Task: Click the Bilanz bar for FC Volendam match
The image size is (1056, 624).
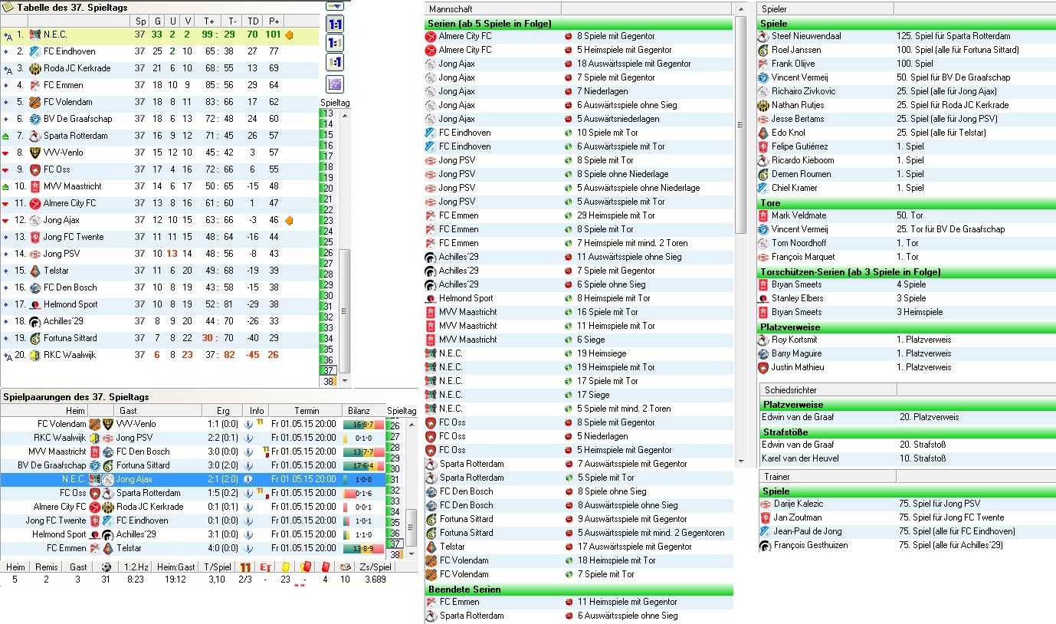Action: click(x=363, y=424)
